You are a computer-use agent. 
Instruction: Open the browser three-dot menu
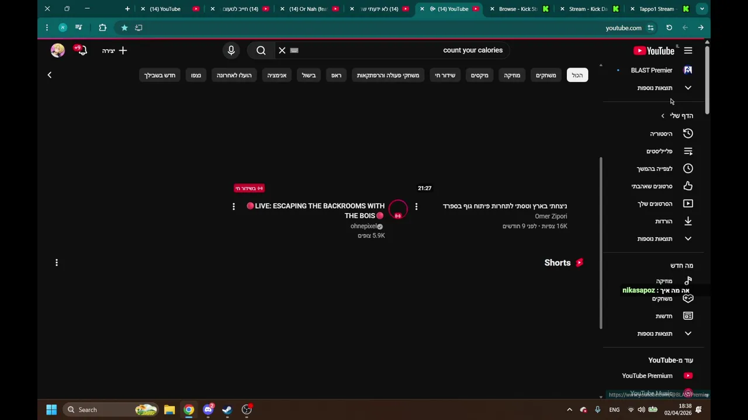pyautogui.click(x=47, y=27)
